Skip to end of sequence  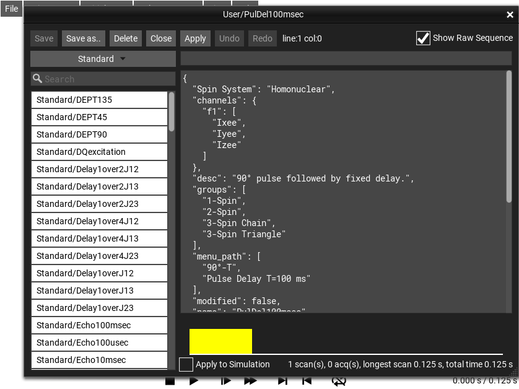(282, 382)
